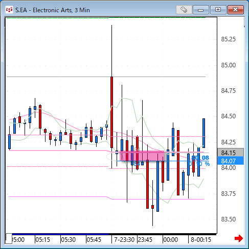Click the 05:15 time axis label
This screenshot has height=249, width=249.
click(43, 240)
